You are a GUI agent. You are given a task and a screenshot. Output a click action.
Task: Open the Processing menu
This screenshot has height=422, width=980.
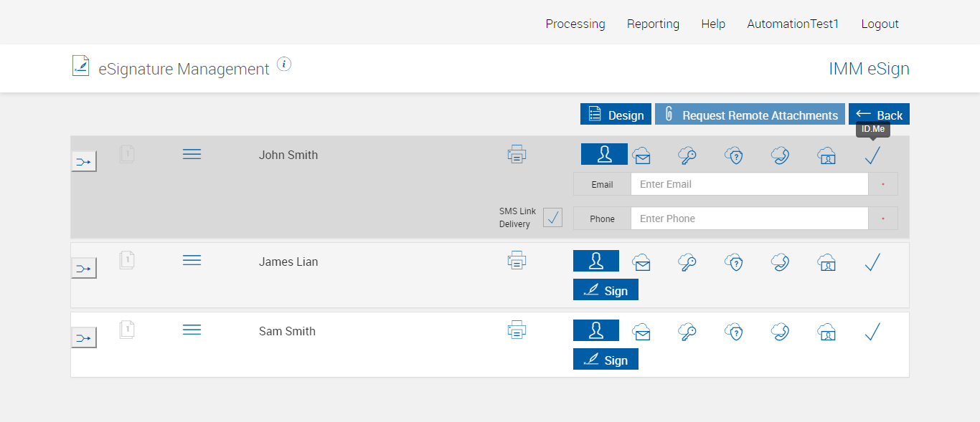575,24
